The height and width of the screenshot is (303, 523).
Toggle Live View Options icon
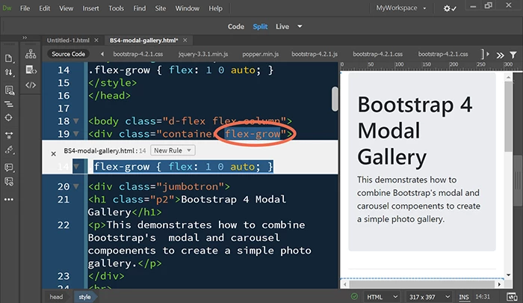point(9,91)
